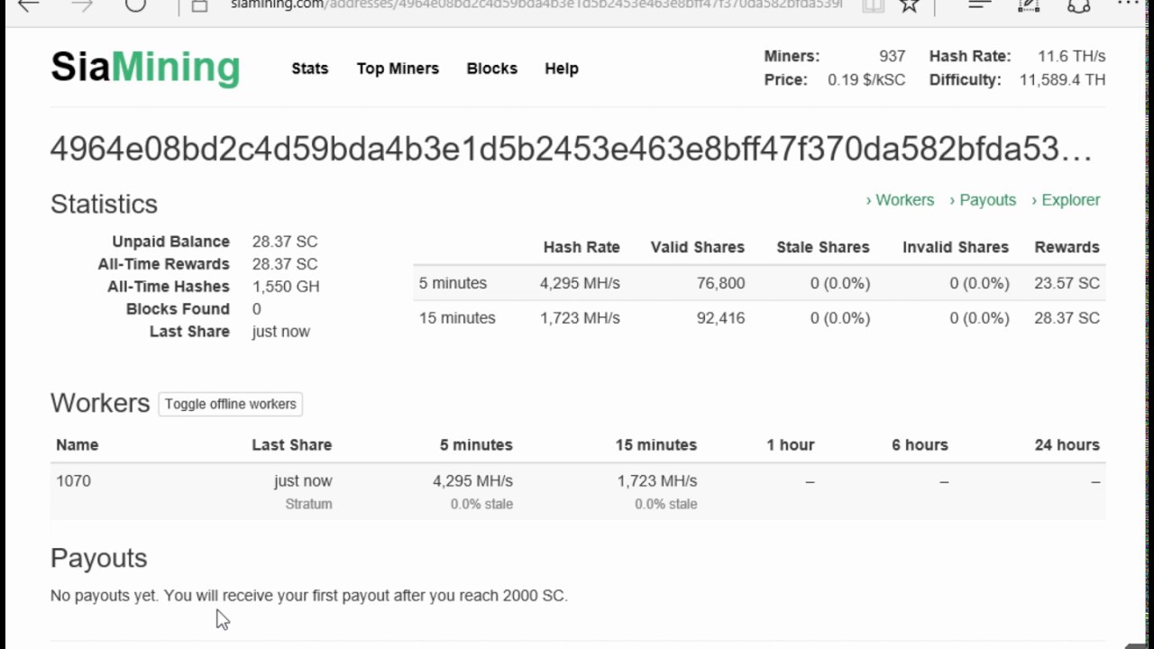The height and width of the screenshot is (649, 1154).
Task: Jump to the Workers link
Action: 900,200
